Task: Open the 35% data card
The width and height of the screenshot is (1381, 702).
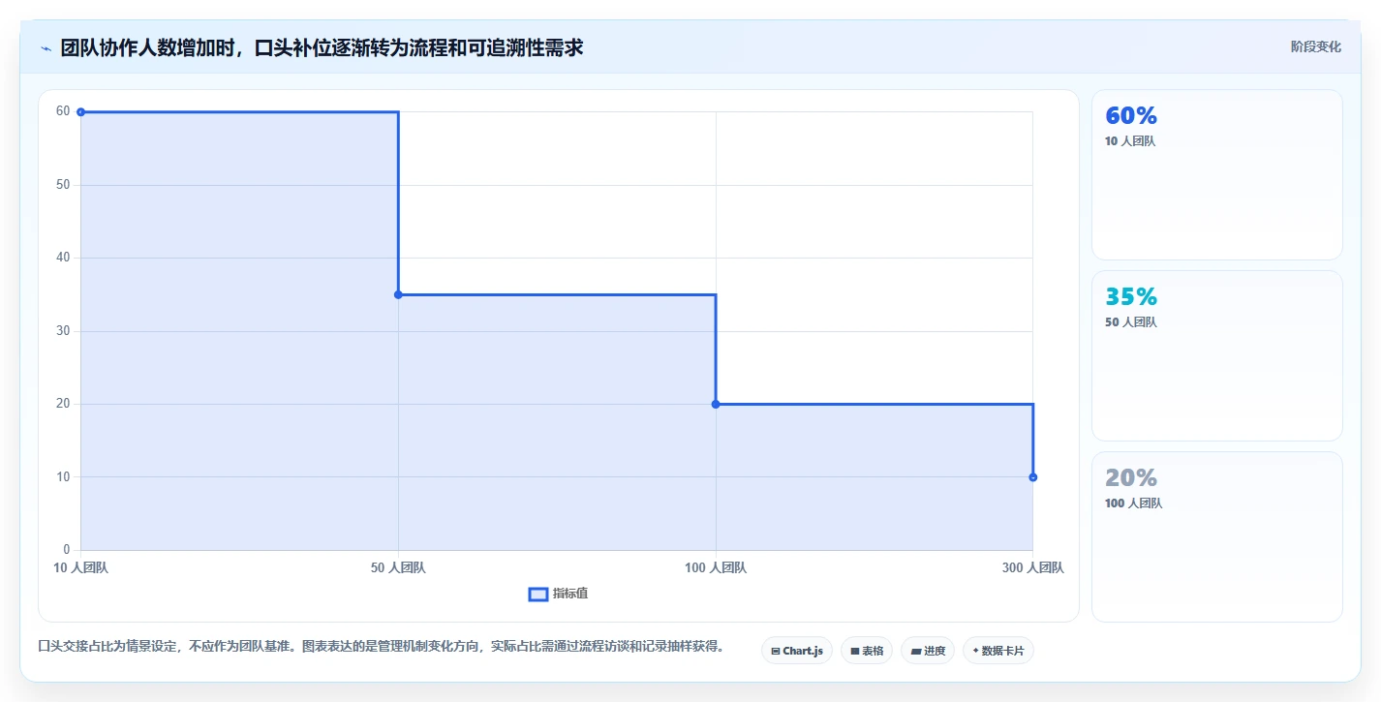Action: [1216, 355]
